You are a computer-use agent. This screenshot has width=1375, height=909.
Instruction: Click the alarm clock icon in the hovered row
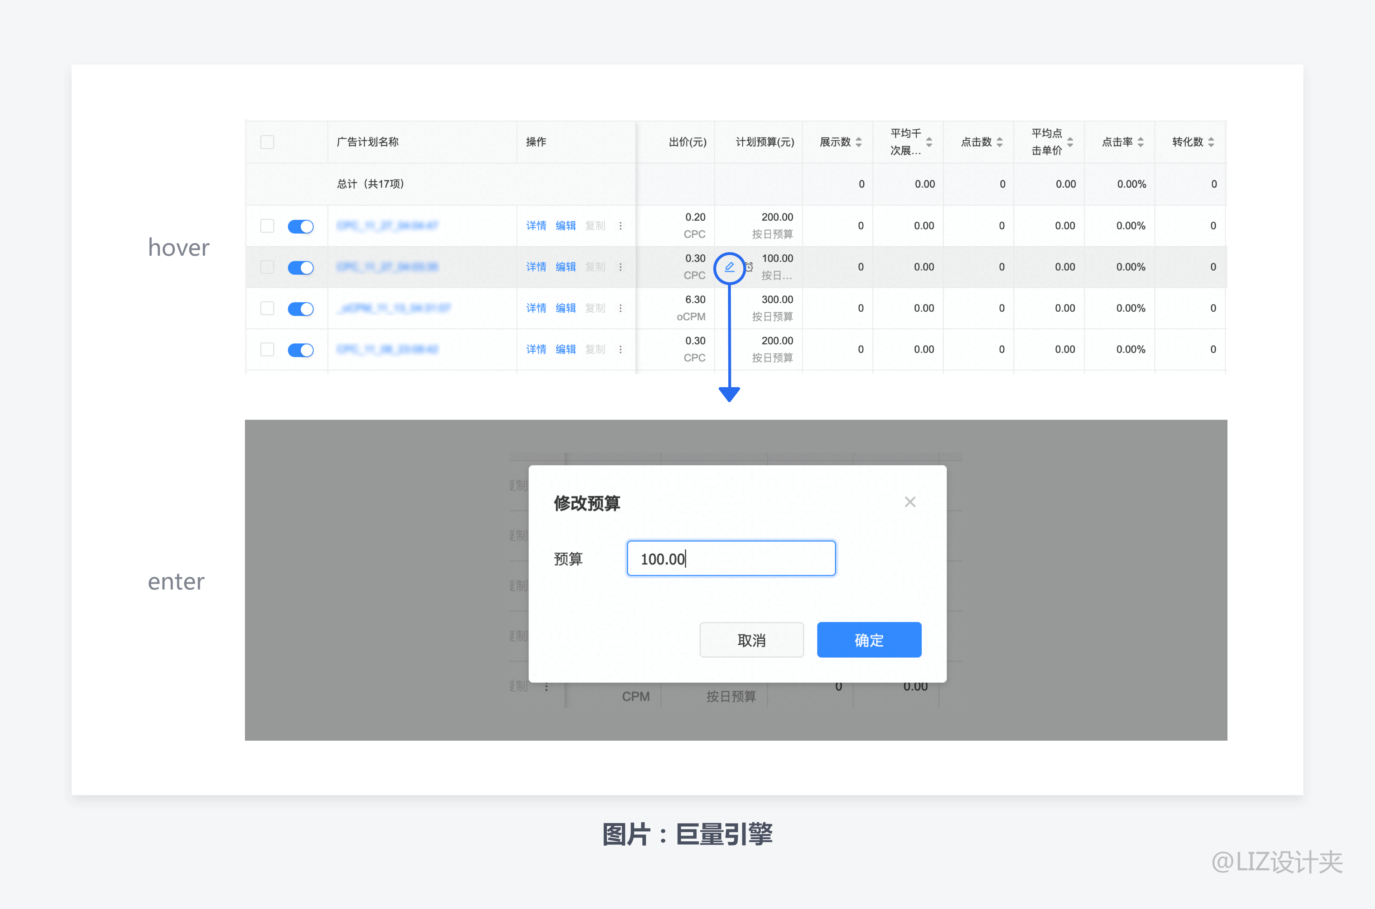[x=749, y=267]
